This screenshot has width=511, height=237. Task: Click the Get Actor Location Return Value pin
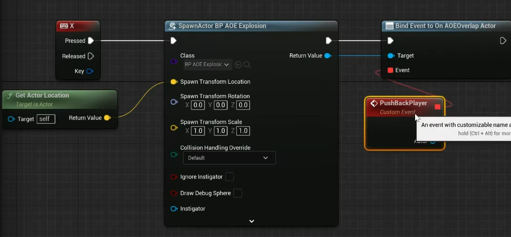[107, 118]
